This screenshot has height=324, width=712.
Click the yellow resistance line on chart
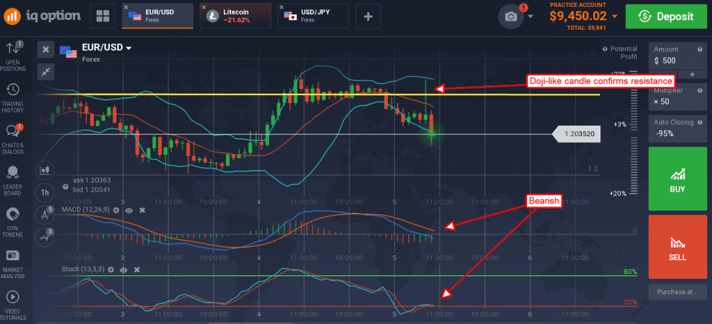coord(318,94)
